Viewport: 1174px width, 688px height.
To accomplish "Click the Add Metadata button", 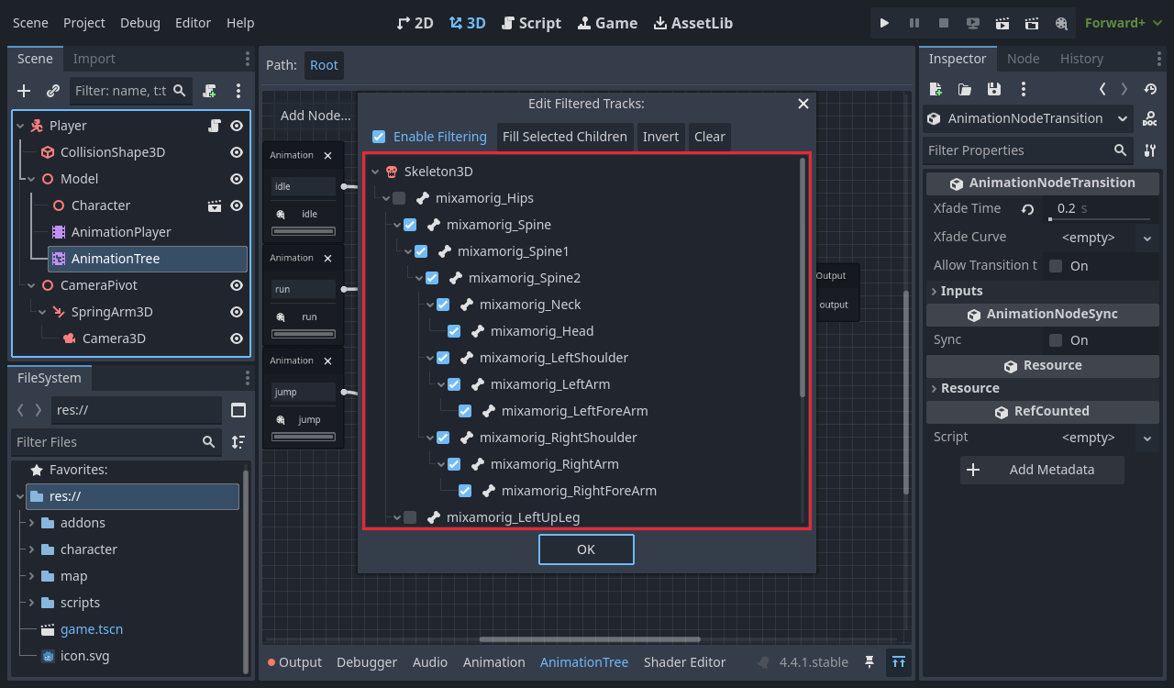I will tap(1042, 470).
